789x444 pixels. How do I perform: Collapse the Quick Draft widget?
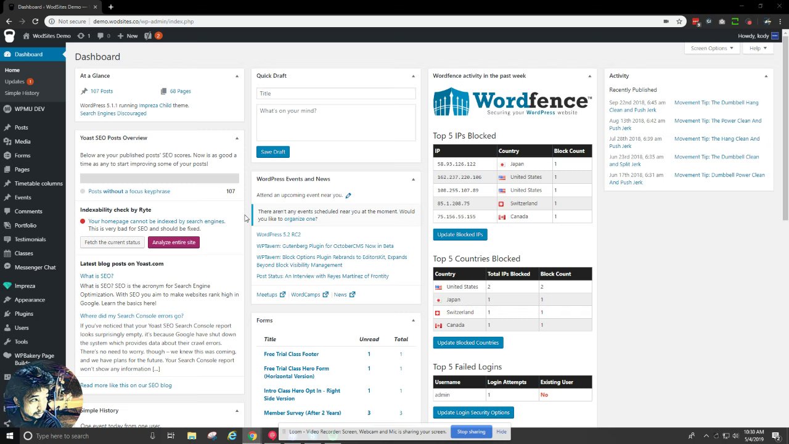[x=413, y=76]
